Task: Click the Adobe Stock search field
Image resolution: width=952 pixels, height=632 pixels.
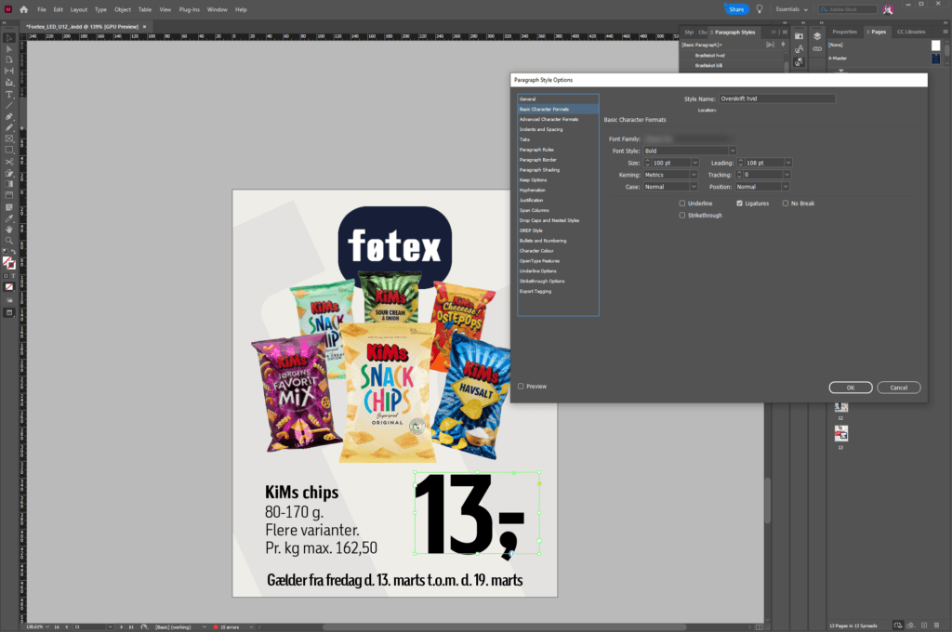Action: tap(848, 9)
